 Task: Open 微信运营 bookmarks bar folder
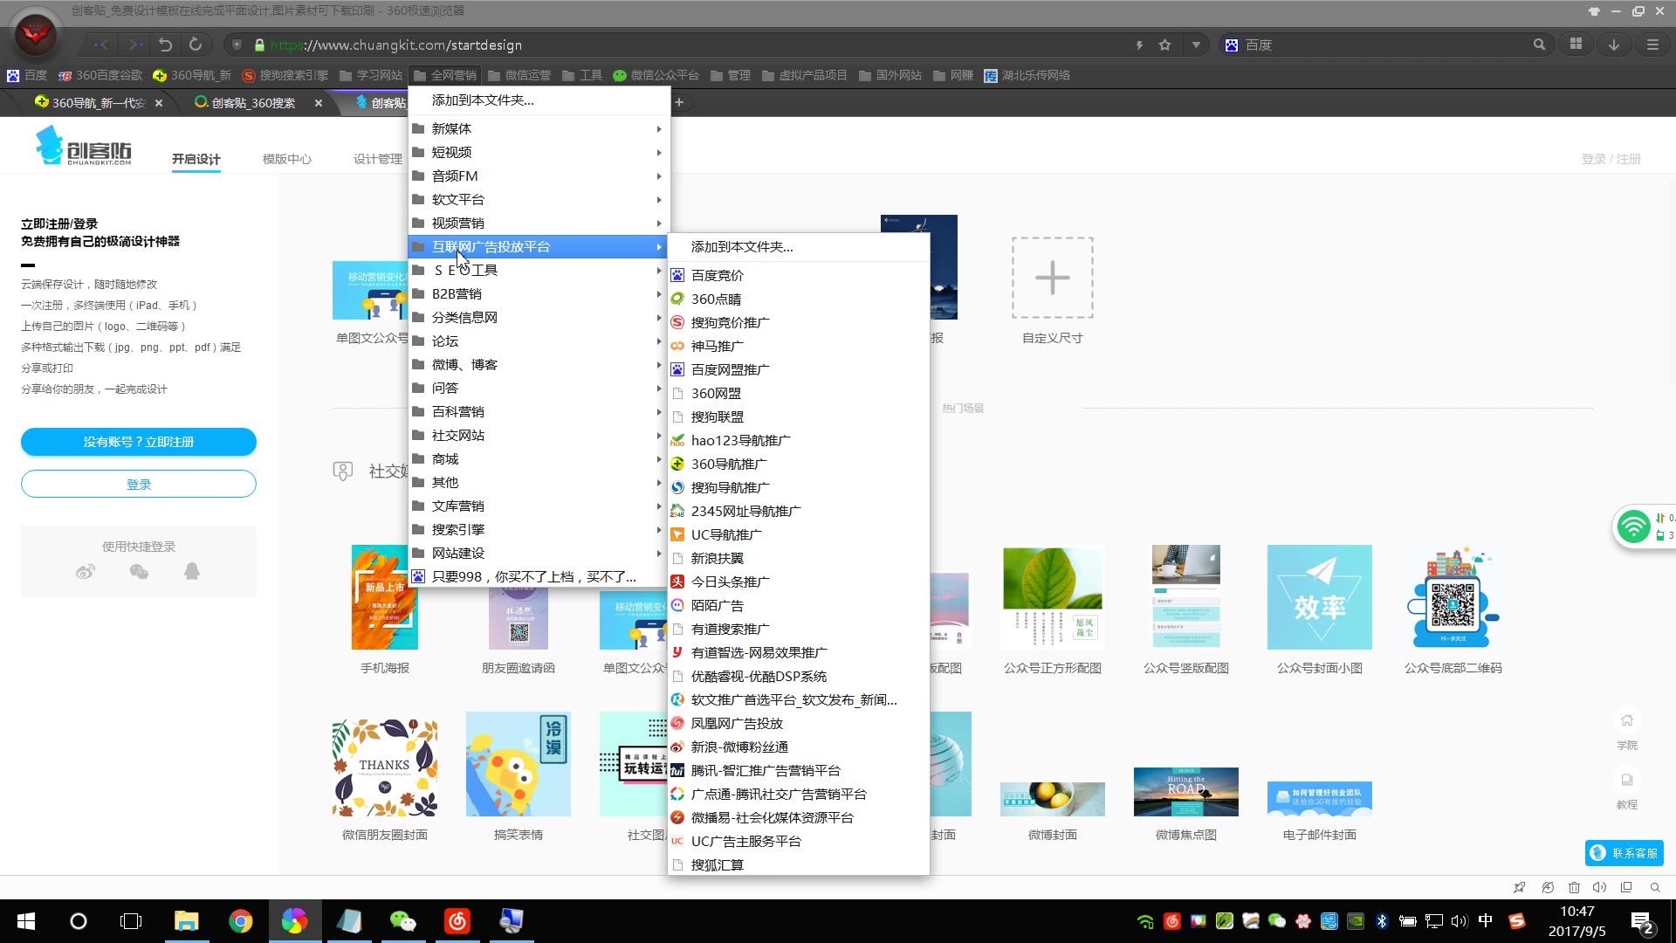[x=519, y=75]
